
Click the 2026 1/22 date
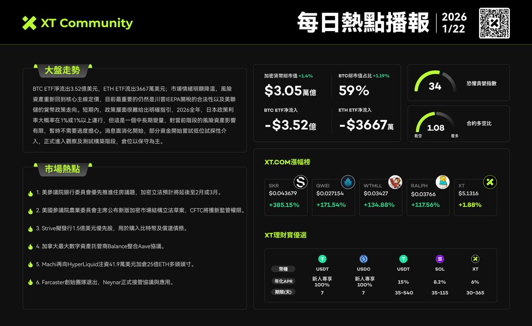[x=454, y=23]
